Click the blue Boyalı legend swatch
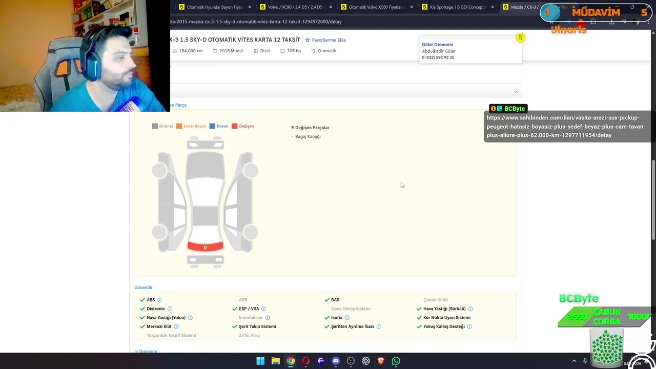The height and width of the screenshot is (369, 656). 212,126
